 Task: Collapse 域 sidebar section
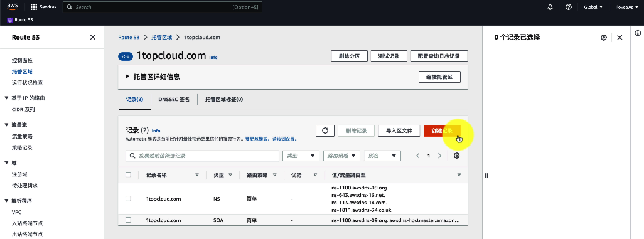click(x=6, y=162)
